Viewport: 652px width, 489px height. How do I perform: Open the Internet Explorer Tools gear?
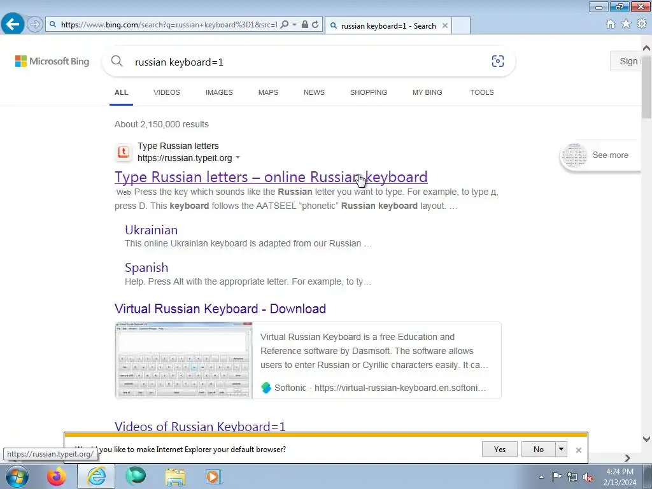coord(642,24)
